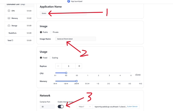Set Memory slider to 512 M mark
This screenshot has width=173, height=111.
point(87,81)
